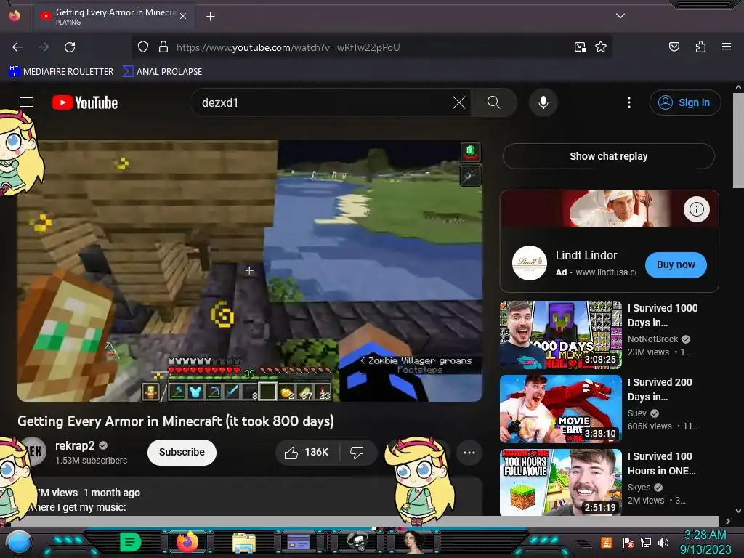The image size is (744, 558).
Task: Click the Lindt circular logo
Action: [x=530, y=263]
